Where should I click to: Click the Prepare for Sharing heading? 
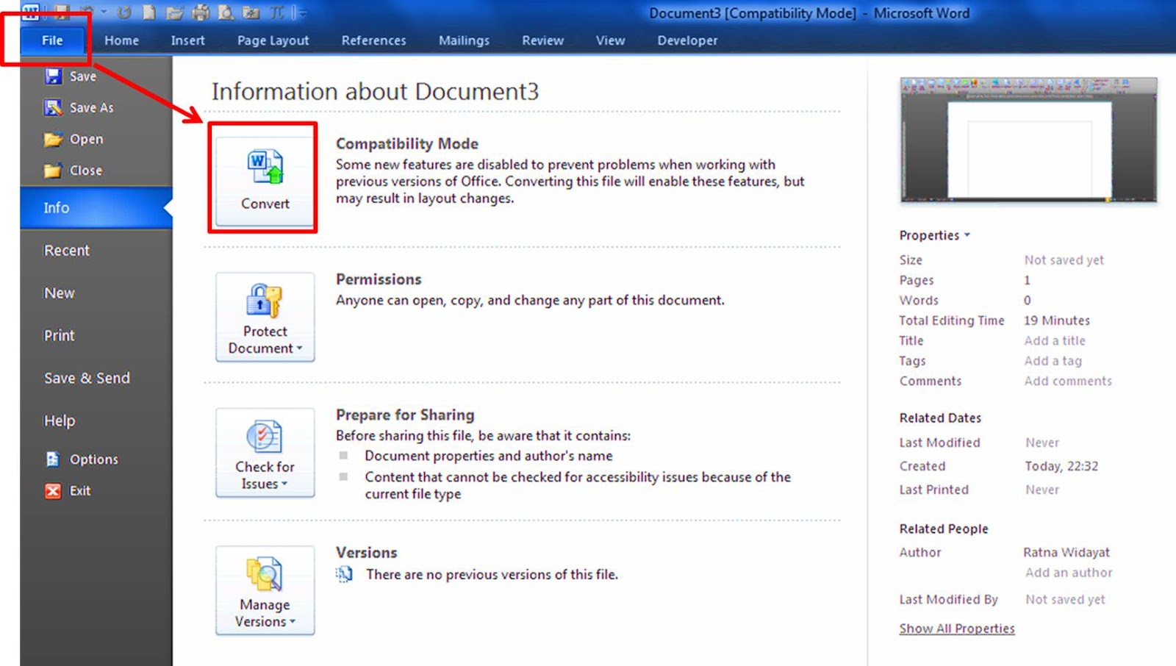tap(405, 415)
